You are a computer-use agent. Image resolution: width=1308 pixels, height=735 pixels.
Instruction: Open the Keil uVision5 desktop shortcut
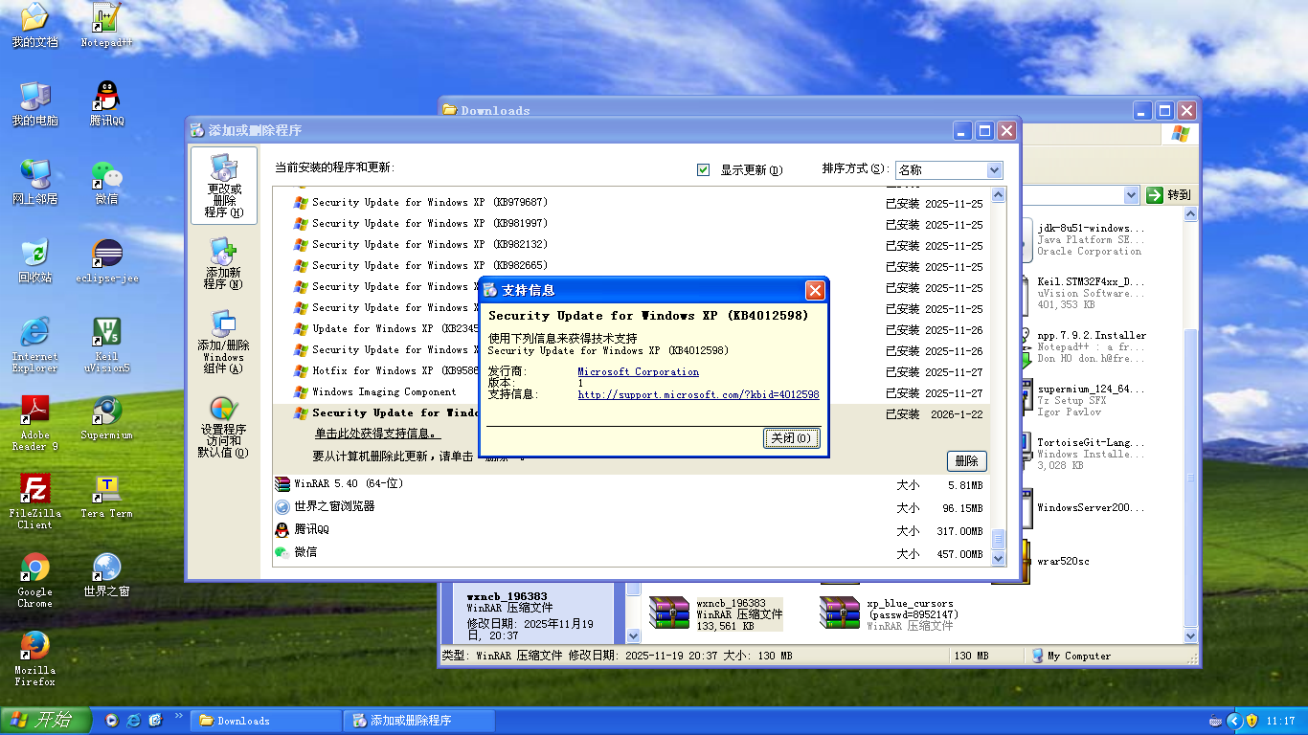[106, 333]
